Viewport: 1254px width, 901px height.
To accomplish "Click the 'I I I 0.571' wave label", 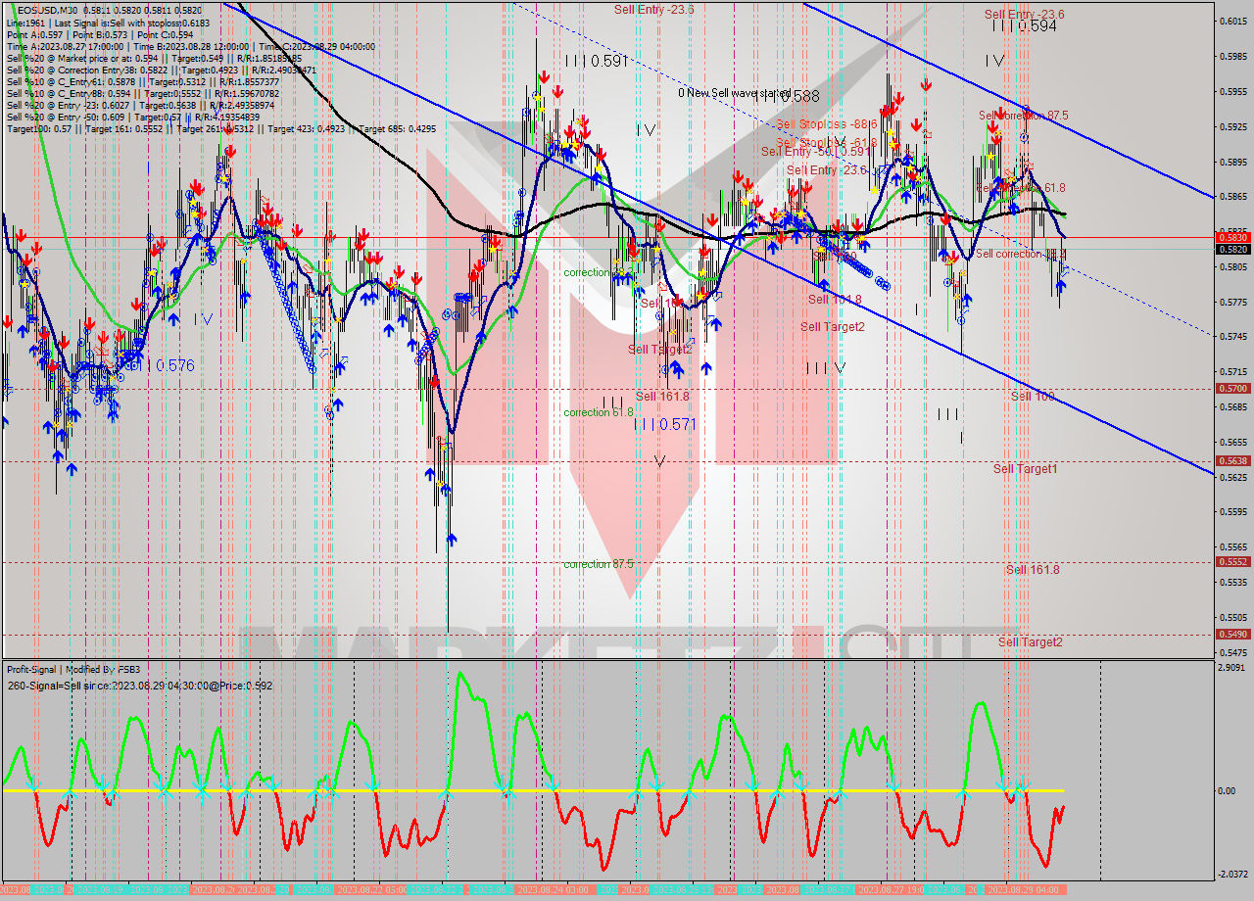I will coord(664,424).
